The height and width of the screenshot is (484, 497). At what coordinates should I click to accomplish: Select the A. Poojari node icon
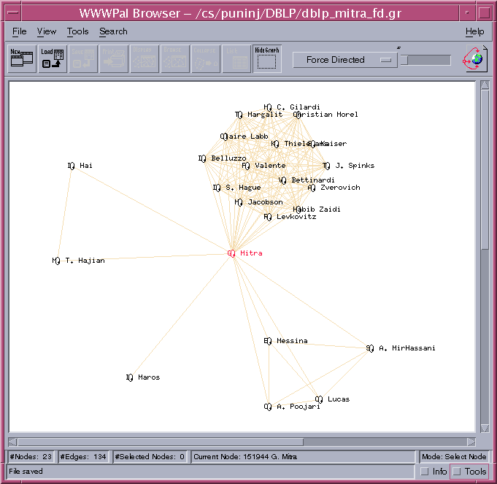268,407
